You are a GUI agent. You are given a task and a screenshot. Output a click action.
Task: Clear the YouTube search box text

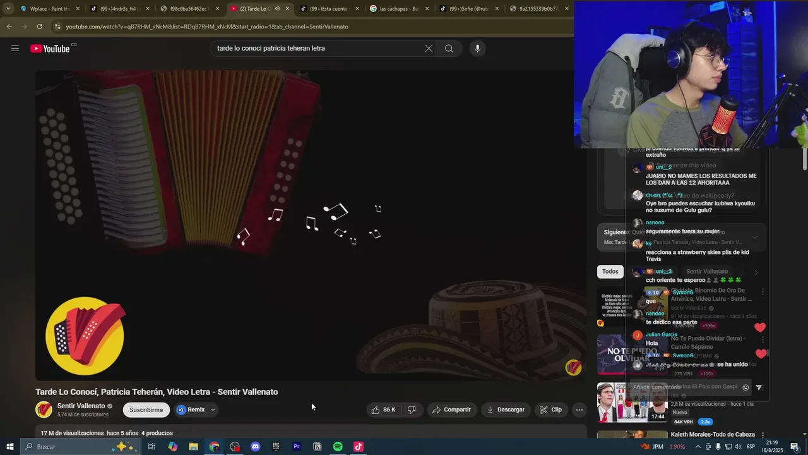point(429,48)
